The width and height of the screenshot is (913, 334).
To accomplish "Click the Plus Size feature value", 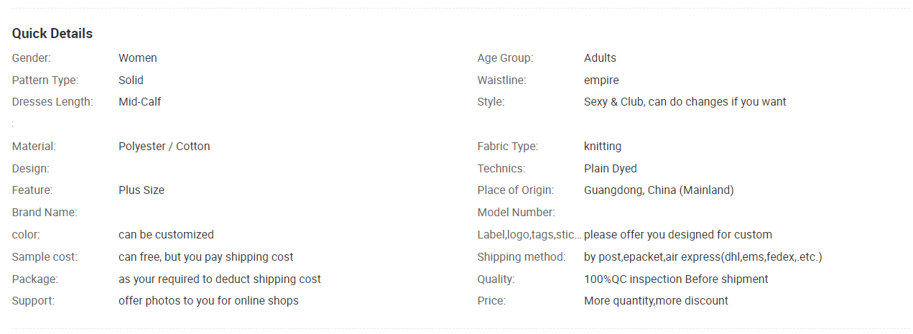I will (142, 190).
